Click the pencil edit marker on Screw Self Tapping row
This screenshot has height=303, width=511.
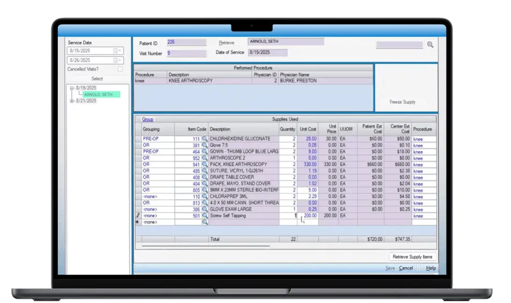(x=138, y=215)
